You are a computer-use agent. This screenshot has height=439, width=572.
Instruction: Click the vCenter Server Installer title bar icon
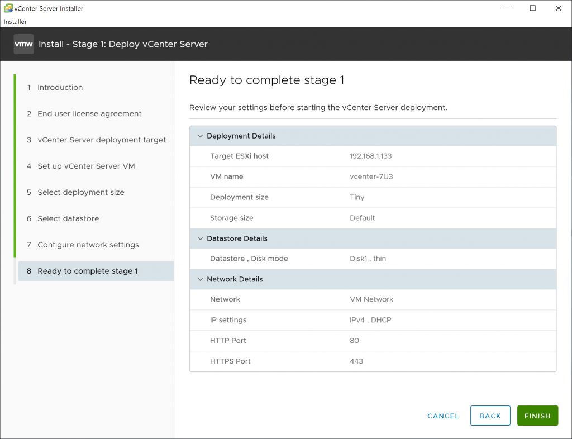click(x=8, y=8)
